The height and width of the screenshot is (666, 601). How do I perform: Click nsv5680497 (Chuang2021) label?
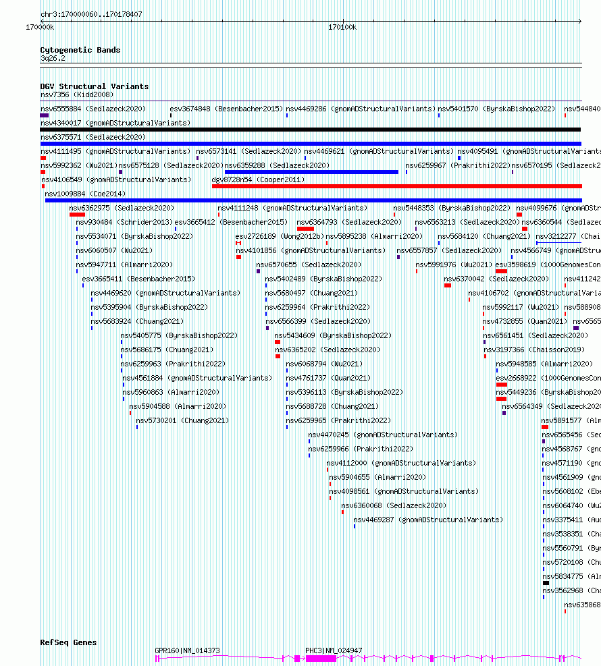tap(311, 293)
